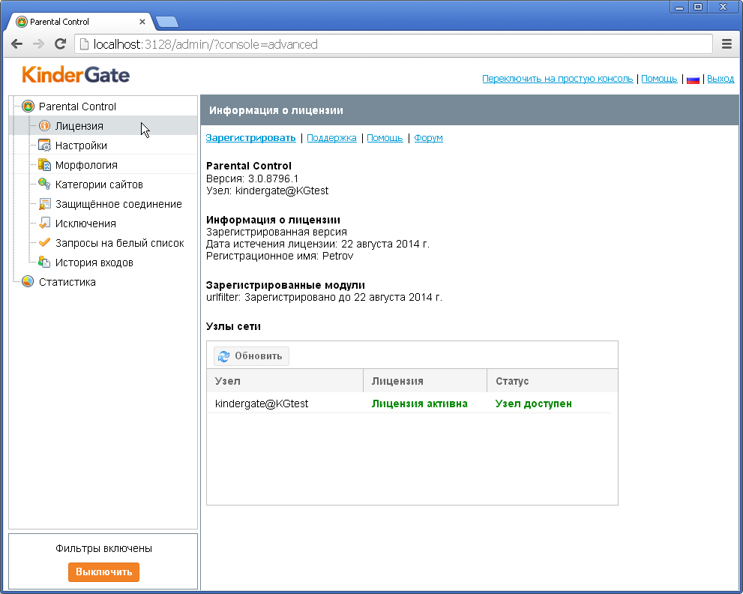The image size is (743, 594).
Task: Click the История входов icon
Action: [44, 262]
